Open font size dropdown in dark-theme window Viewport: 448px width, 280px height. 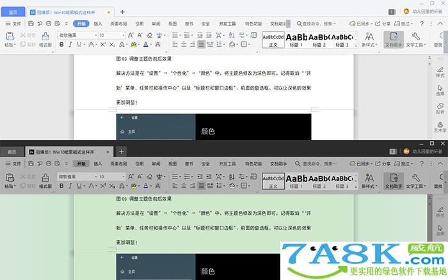pos(123,176)
